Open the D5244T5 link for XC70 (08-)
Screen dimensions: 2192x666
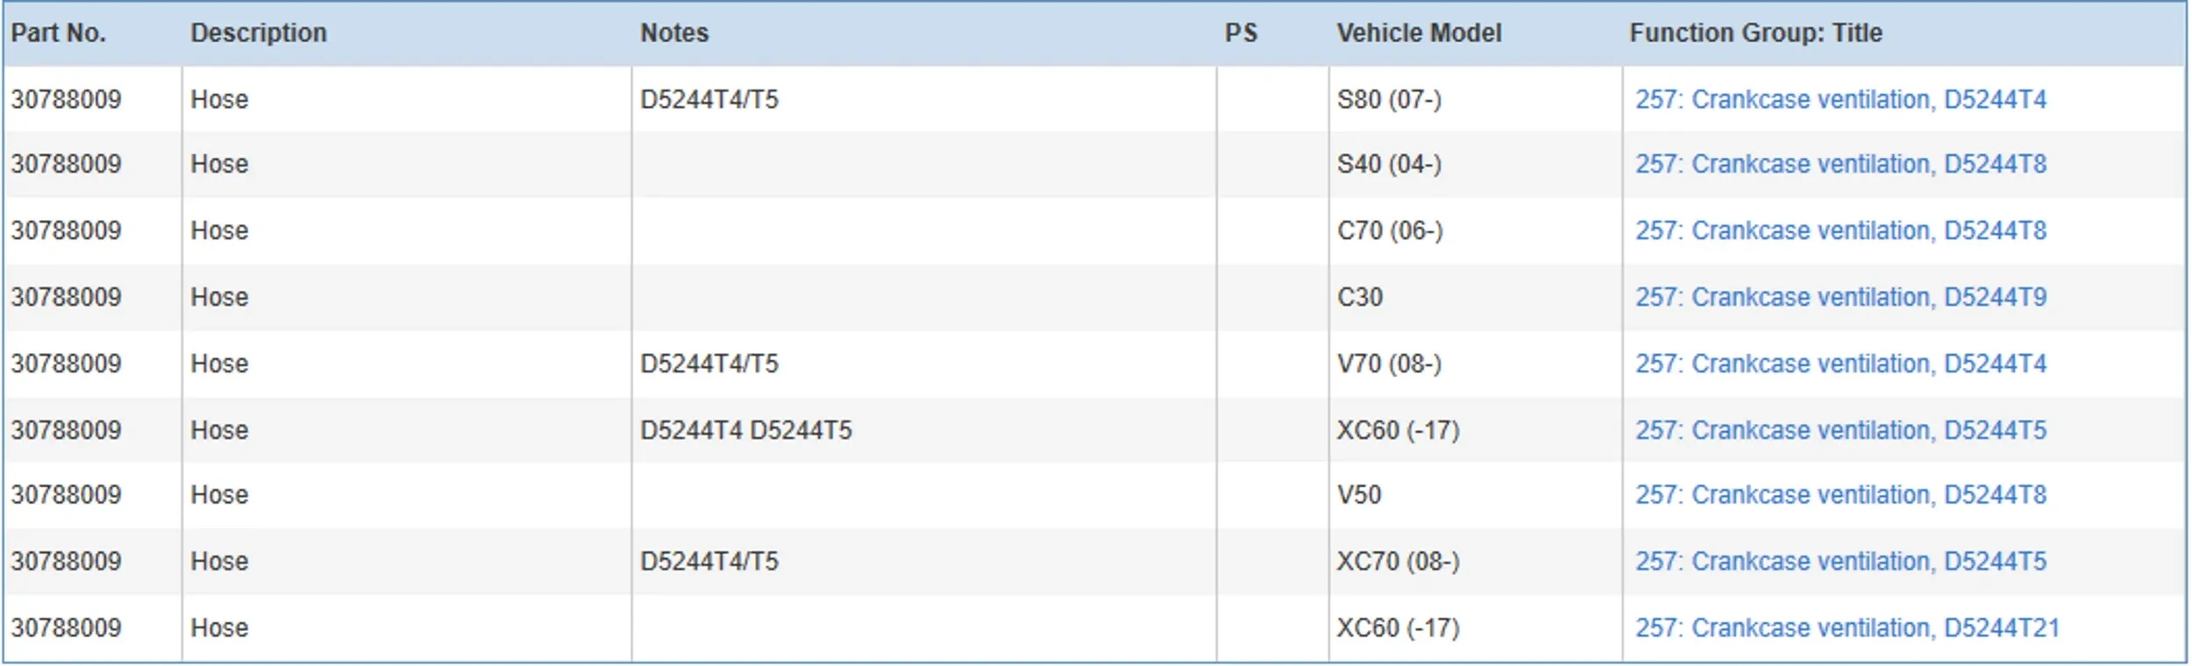click(1840, 562)
